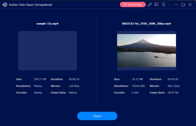This screenshot has height=126, width=196.
Task: Click the 5611 kbps bitrate value
Action: (174, 86)
